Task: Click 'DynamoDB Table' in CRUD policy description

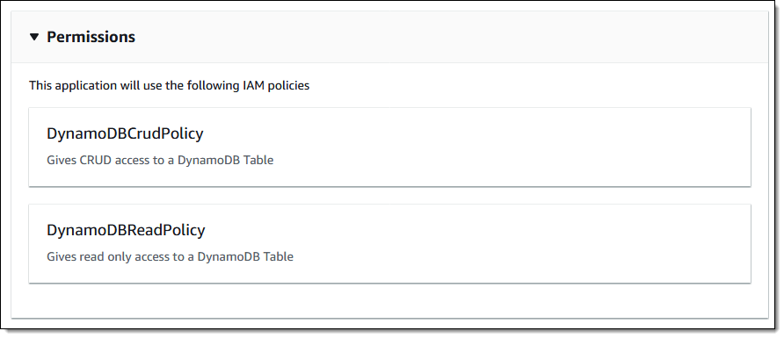Action: tap(226, 161)
